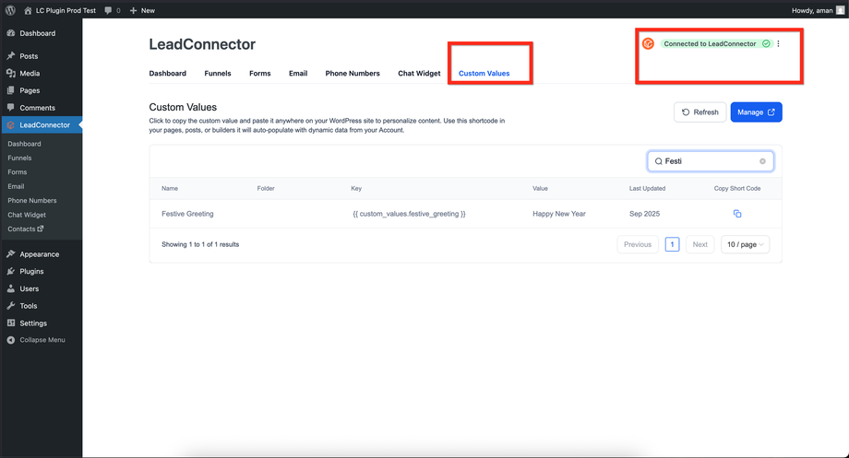849x458 pixels.
Task: Open the Tools menu
Action: coord(29,306)
